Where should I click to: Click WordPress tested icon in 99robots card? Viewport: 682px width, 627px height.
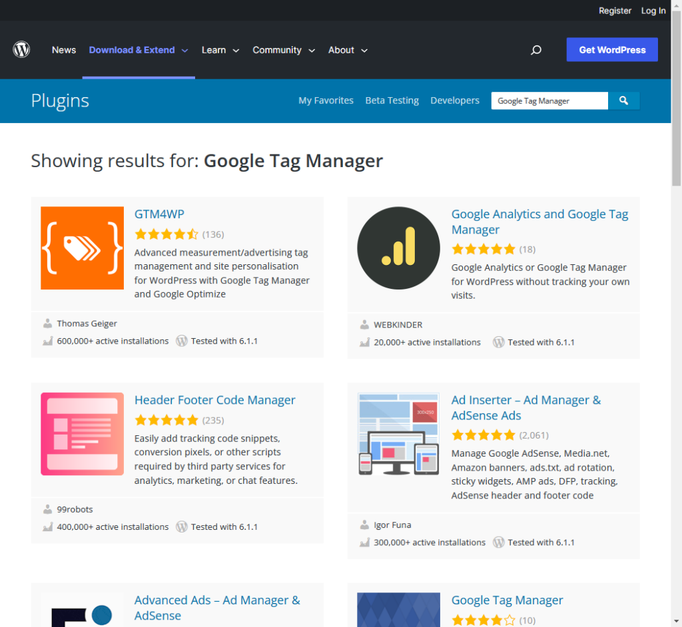(x=181, y=526)
